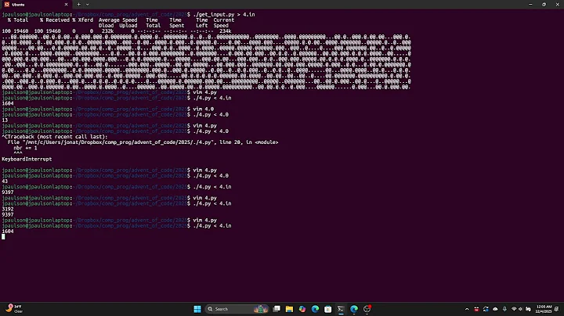The image size is (564, 316).
Task: Maximize the terminal window
Action: click(x=544, y=5)
